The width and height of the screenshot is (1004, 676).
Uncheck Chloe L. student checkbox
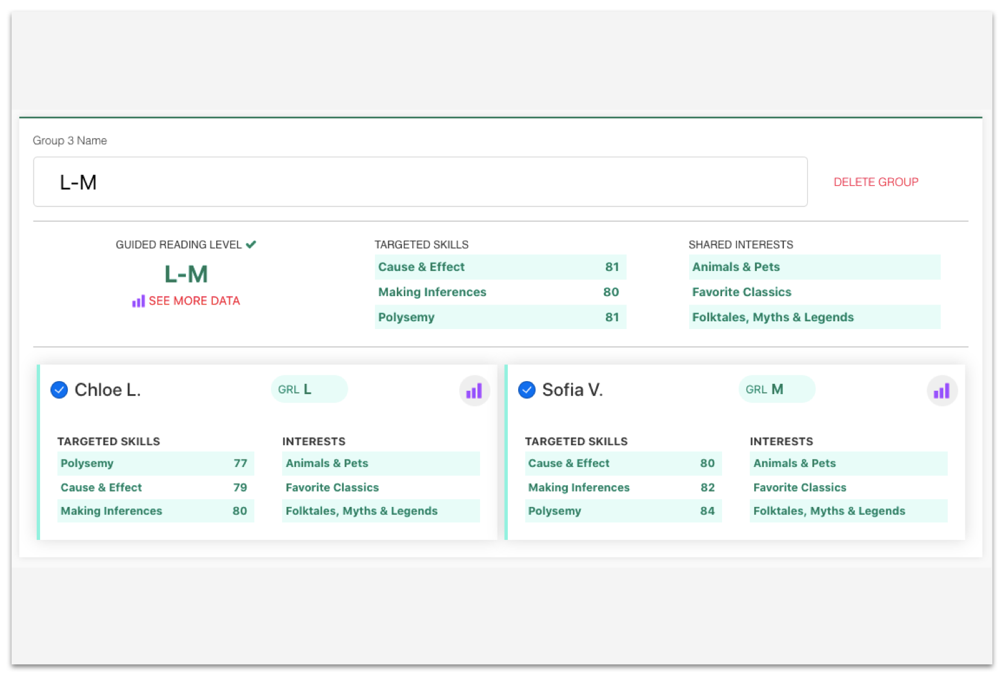point(59,390)
